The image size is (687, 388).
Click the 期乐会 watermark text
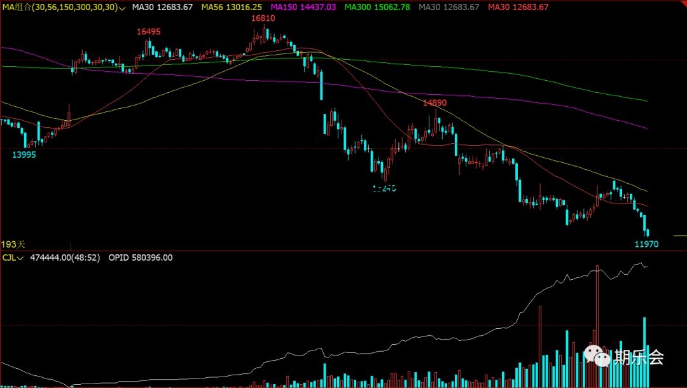tap(638, 357)
